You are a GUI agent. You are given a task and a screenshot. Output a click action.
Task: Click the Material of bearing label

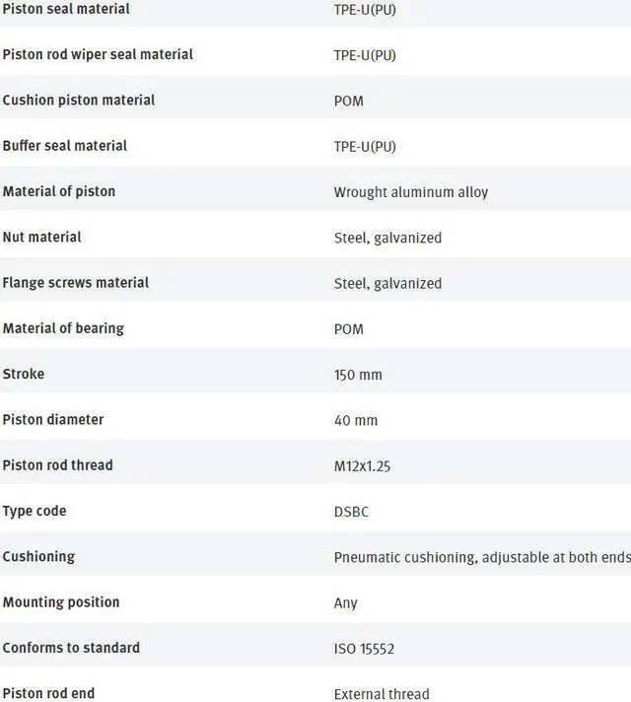63,328
